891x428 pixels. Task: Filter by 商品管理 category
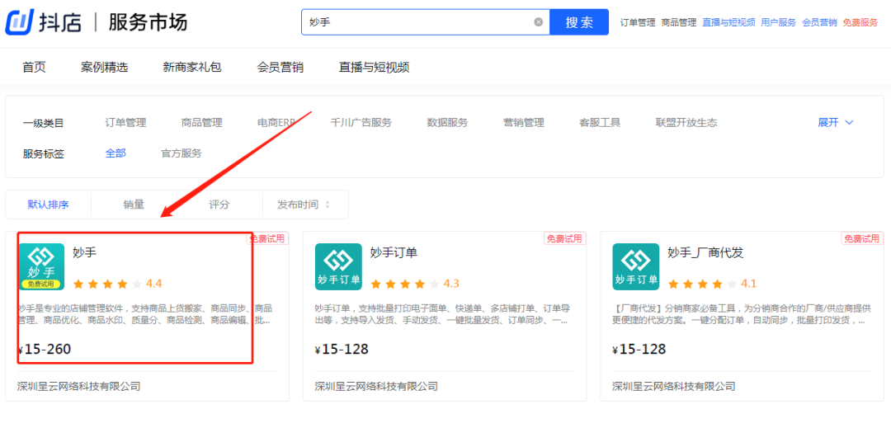click(x=202, y=123)
